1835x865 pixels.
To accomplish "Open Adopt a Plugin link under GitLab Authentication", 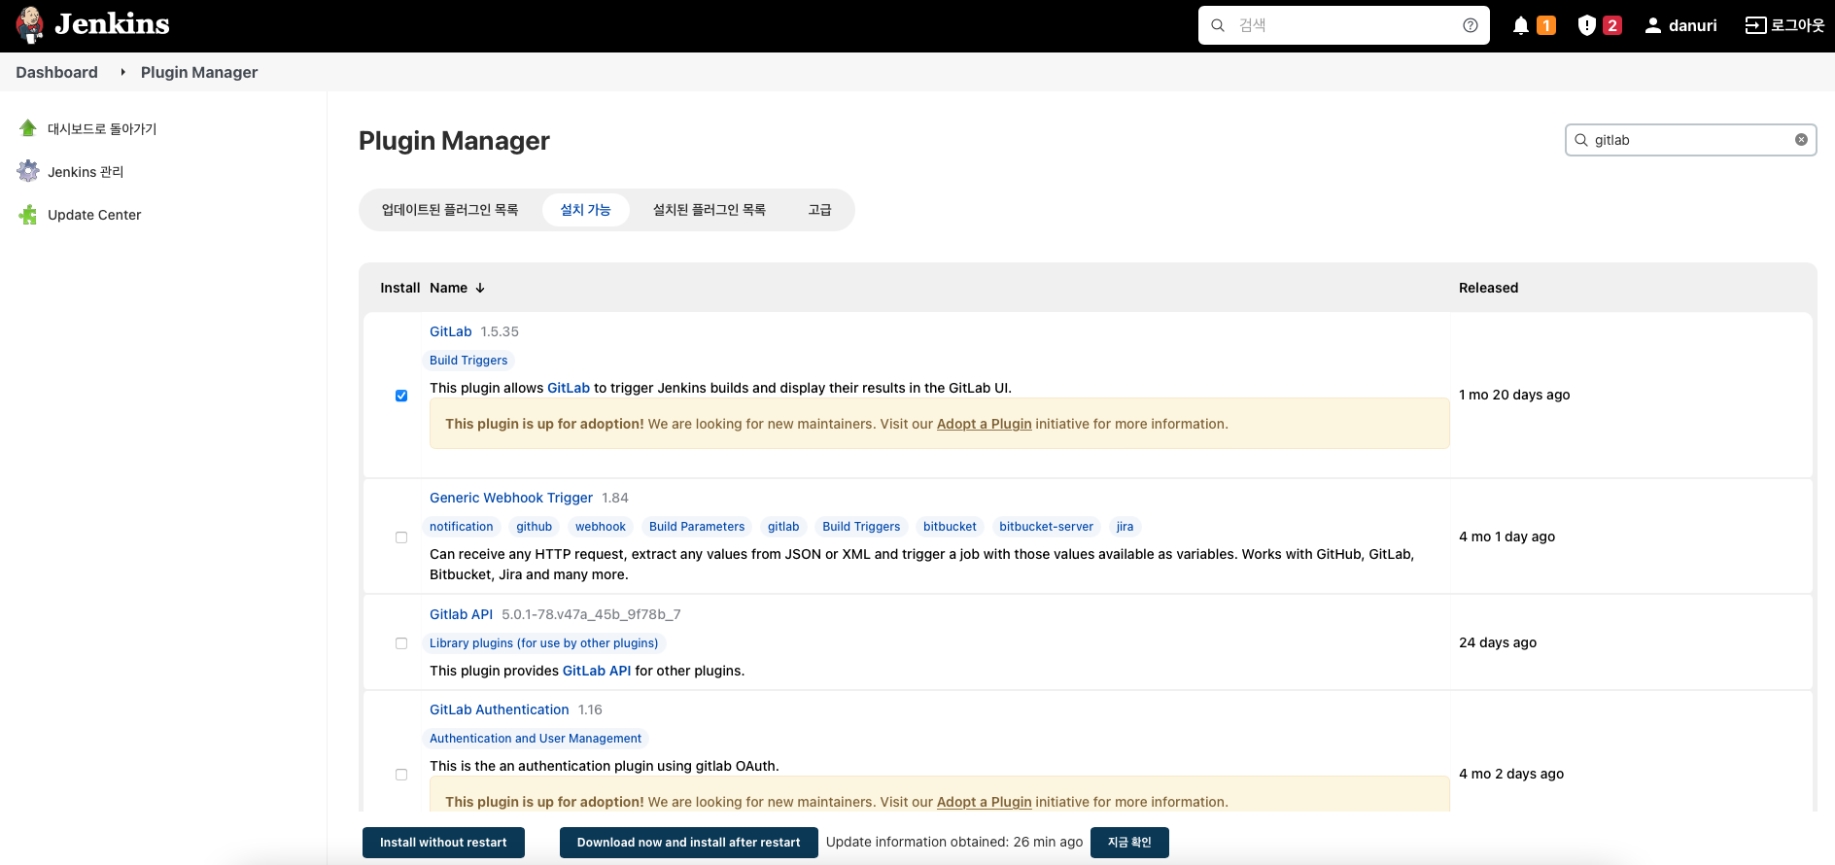I will 984,802.
